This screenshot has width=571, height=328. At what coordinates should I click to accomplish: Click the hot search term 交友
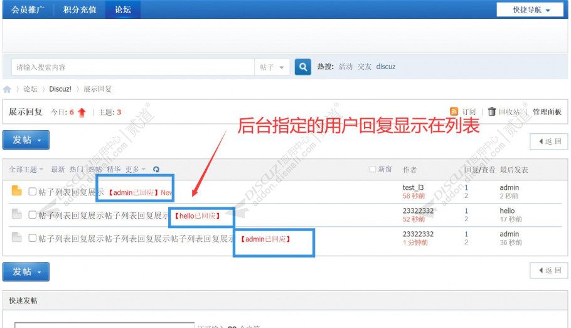point(365,67)
